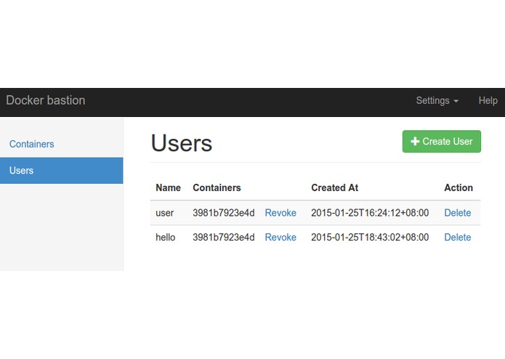Click the Action column header
The height and width of the screenshot is (359, 505).
click(x=458, y=187)
